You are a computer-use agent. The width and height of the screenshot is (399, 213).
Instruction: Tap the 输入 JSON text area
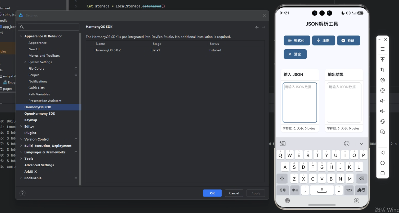pos(300,102)
